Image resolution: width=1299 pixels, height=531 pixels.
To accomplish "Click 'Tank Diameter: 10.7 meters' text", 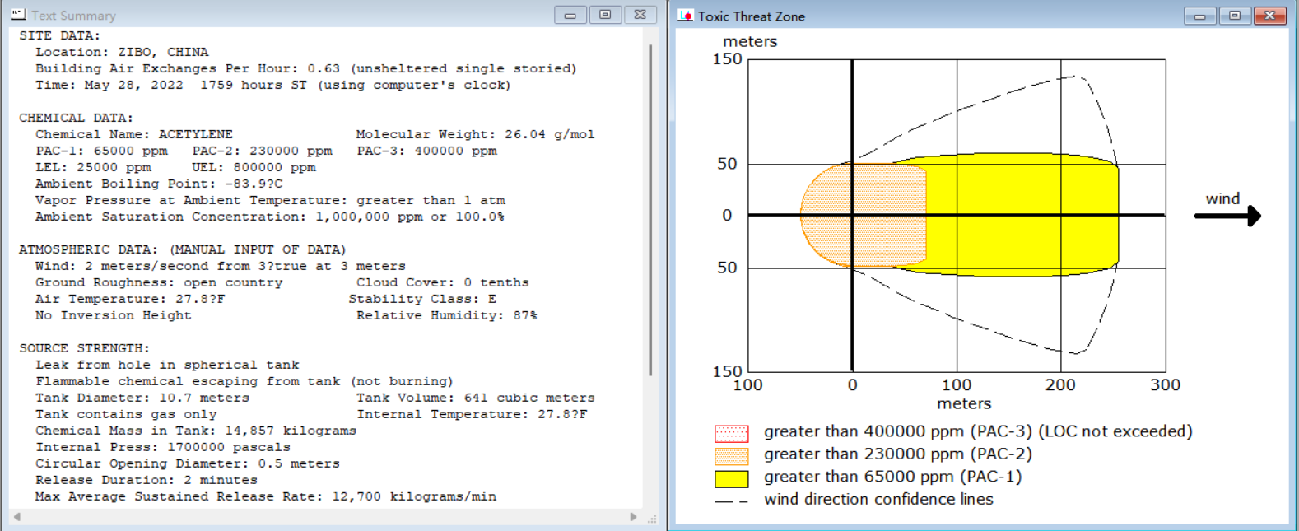I will point(142,398).
